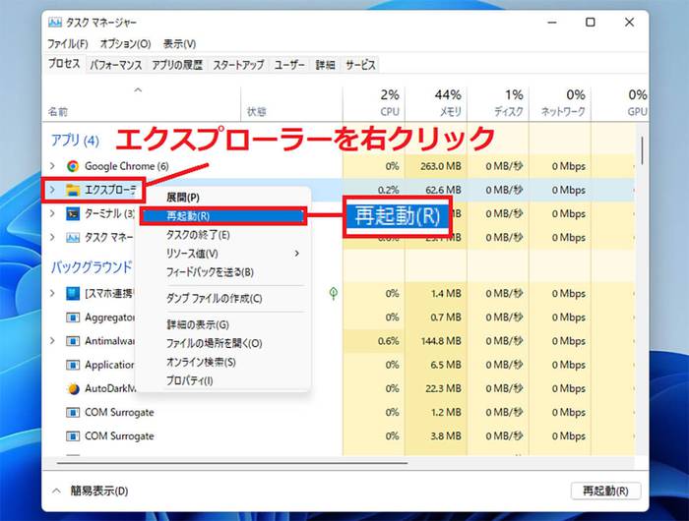The image size is (689, 521).
Task: Switch to the パフォーマンス tab
Action: [115, 65]
